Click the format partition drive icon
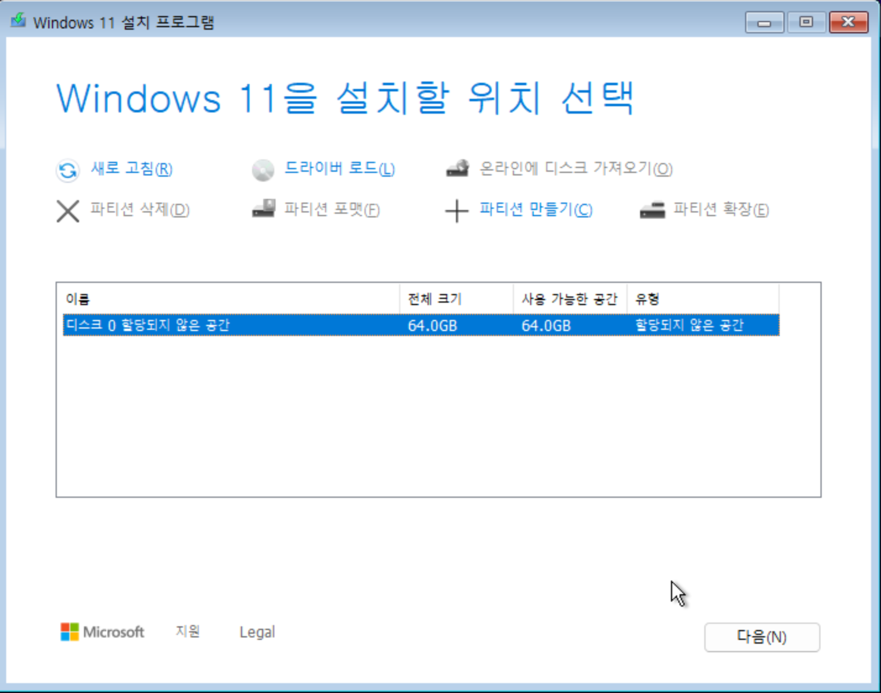 (263, 209)
